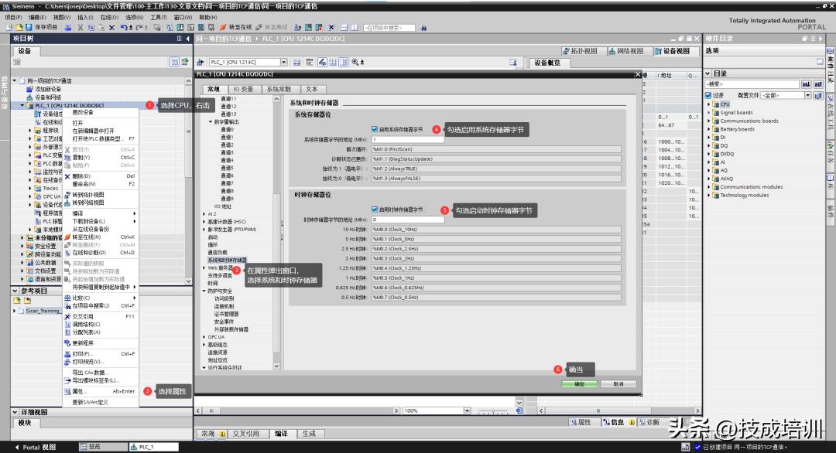836x453 pixels.
Task: Enable the system memory byte checkbox
Action: click(x=375, y=129)
